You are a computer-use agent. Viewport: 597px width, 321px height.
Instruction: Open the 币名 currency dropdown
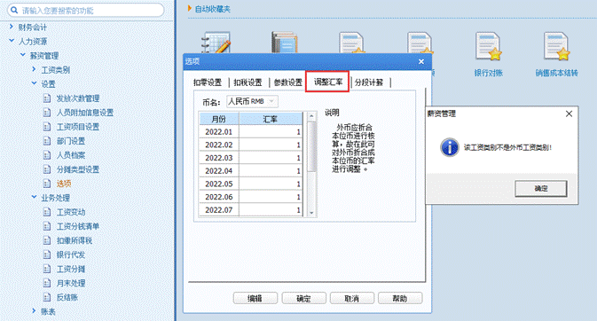252,102
